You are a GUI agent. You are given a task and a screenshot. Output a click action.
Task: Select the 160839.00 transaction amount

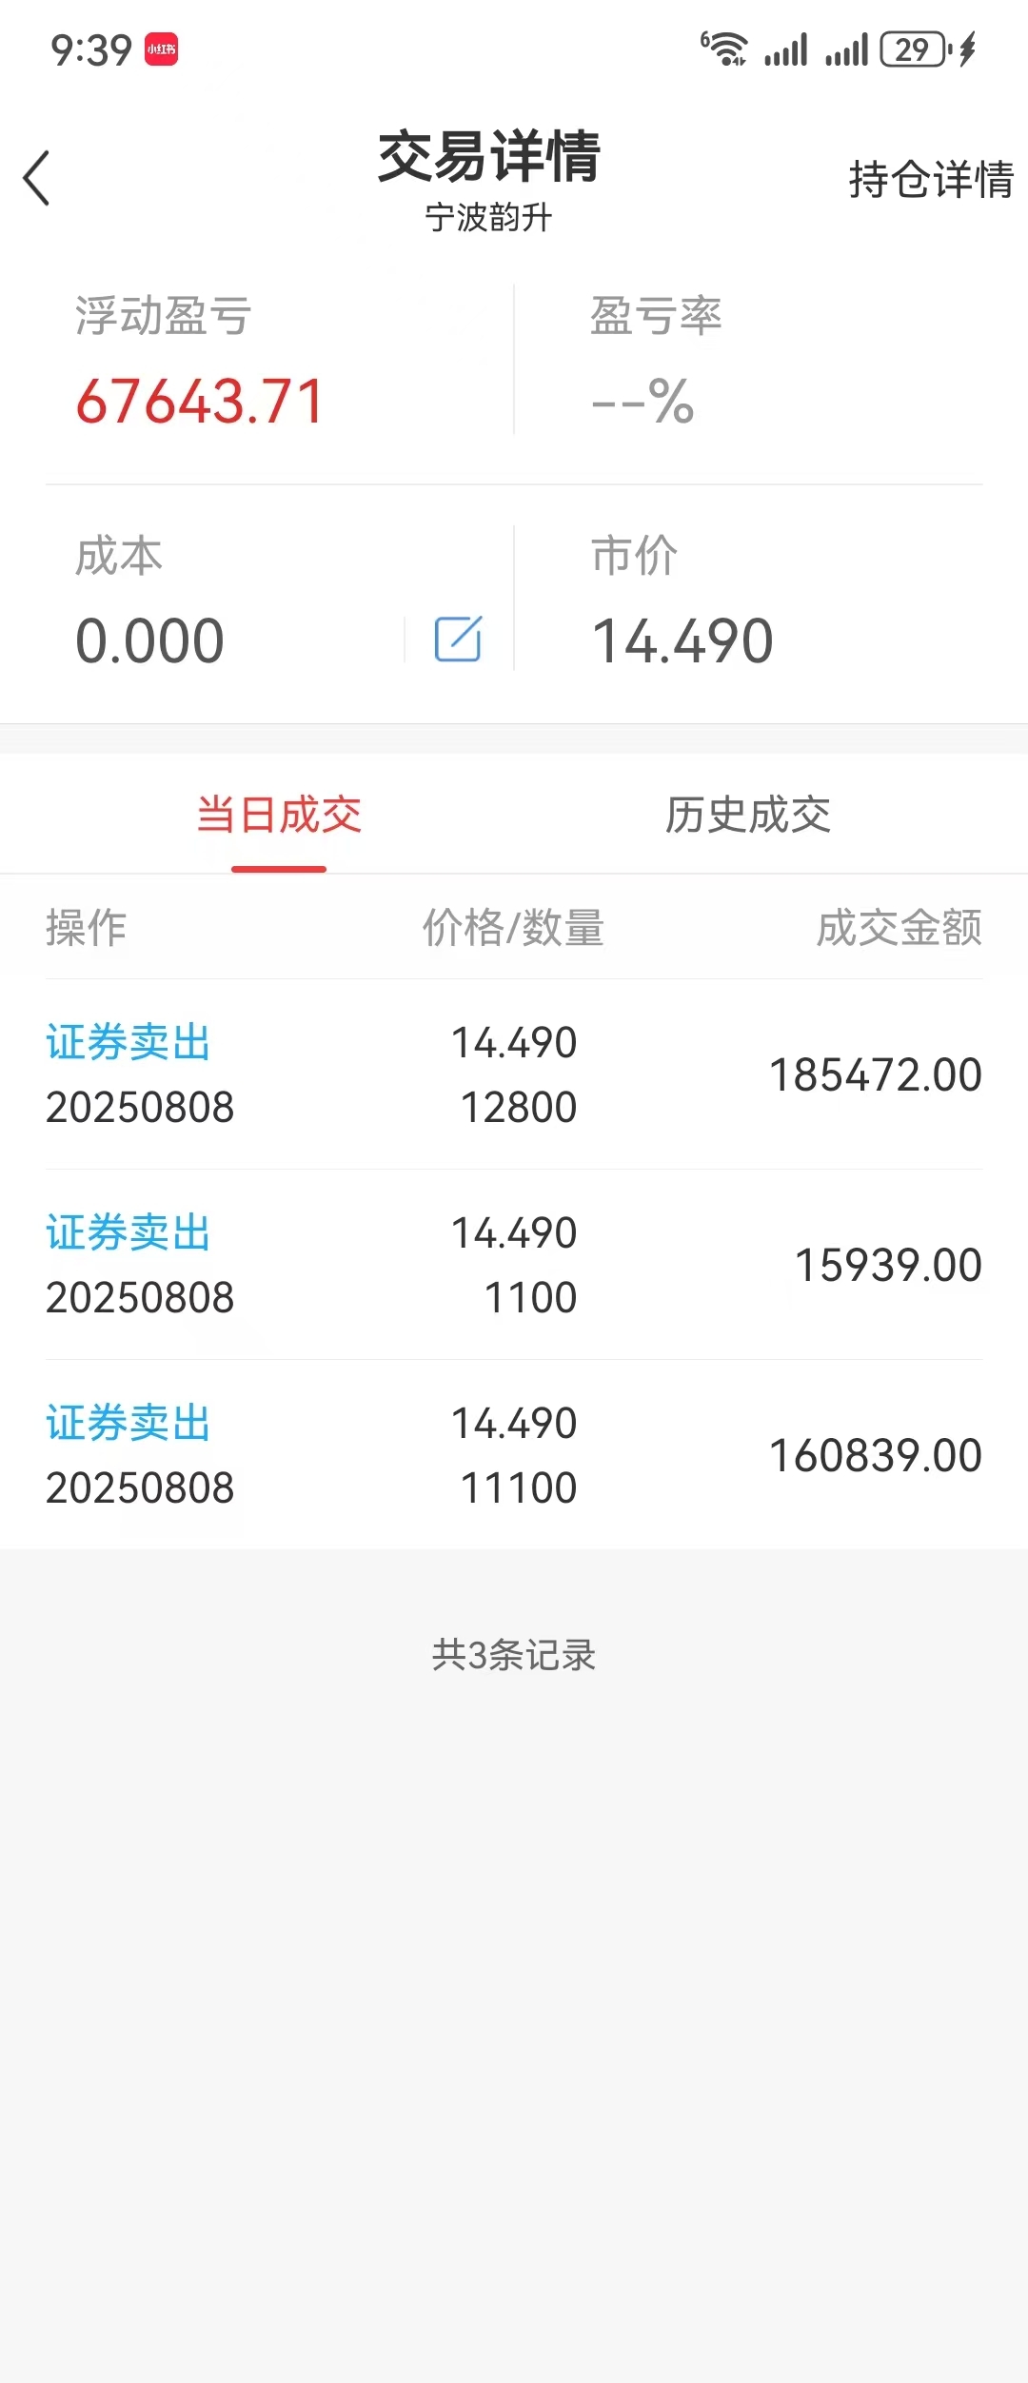(875, 1456)
